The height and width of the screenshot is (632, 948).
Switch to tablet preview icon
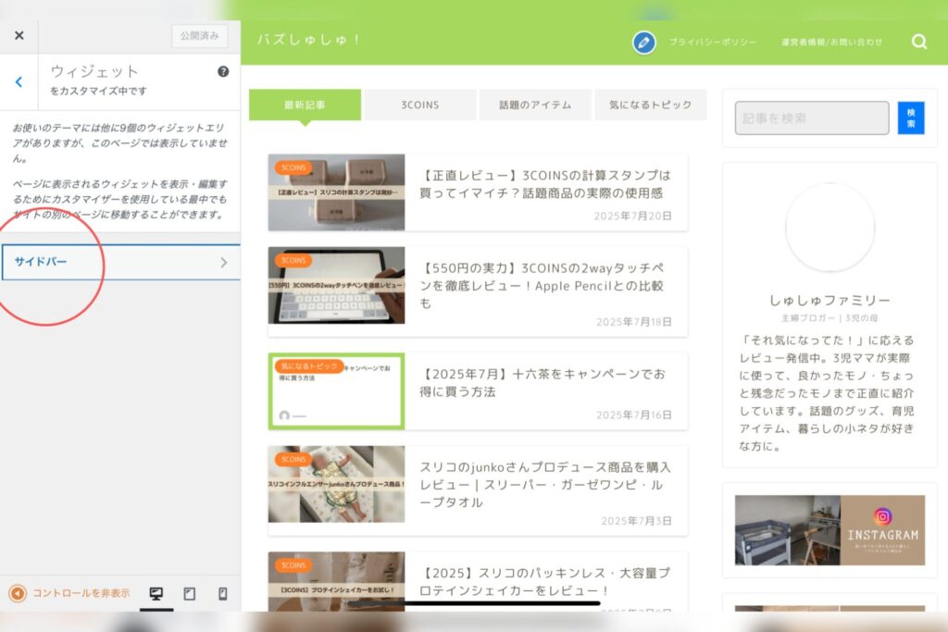(x=189, y=593)
